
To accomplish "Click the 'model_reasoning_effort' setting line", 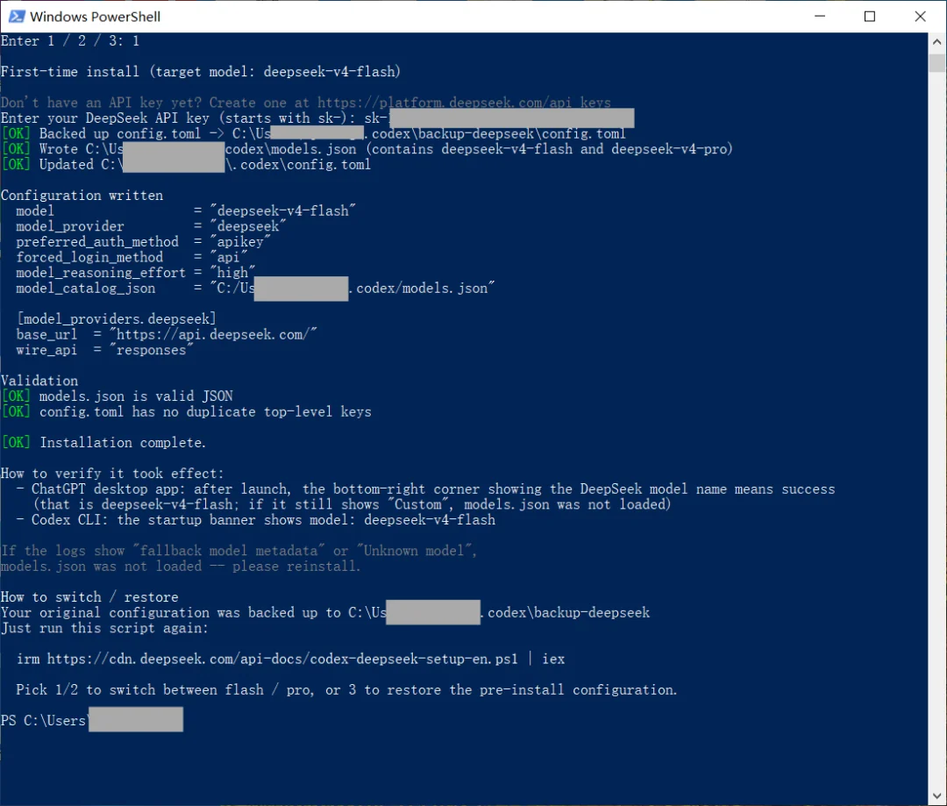I will (135, 273).
